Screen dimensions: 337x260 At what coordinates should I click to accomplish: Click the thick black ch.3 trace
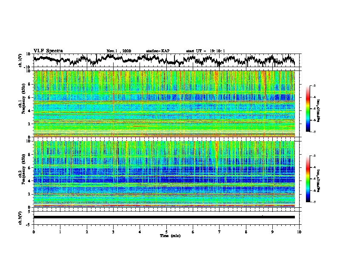[x=164, y=217]
